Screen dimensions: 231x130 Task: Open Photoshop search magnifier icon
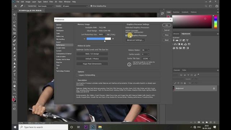tap(206, 6)
